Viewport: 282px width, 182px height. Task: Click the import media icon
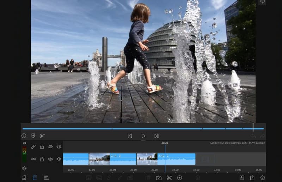pos(24,178)
